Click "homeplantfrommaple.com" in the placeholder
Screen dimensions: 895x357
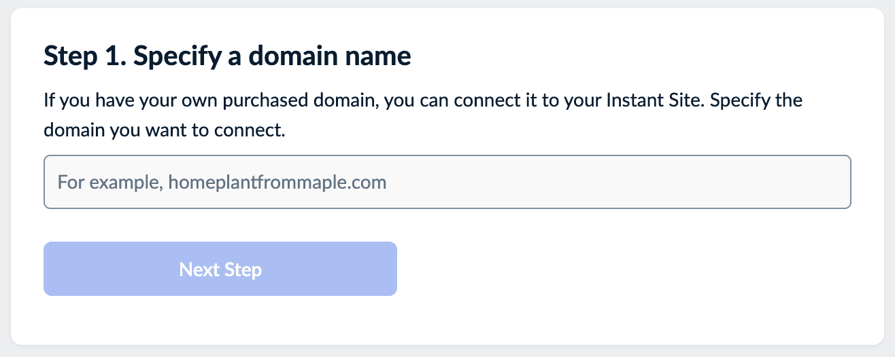pyautogui.click(x=277, y=183)
